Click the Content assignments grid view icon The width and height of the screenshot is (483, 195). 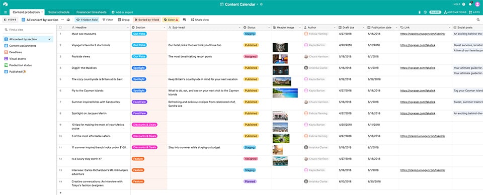6,46
